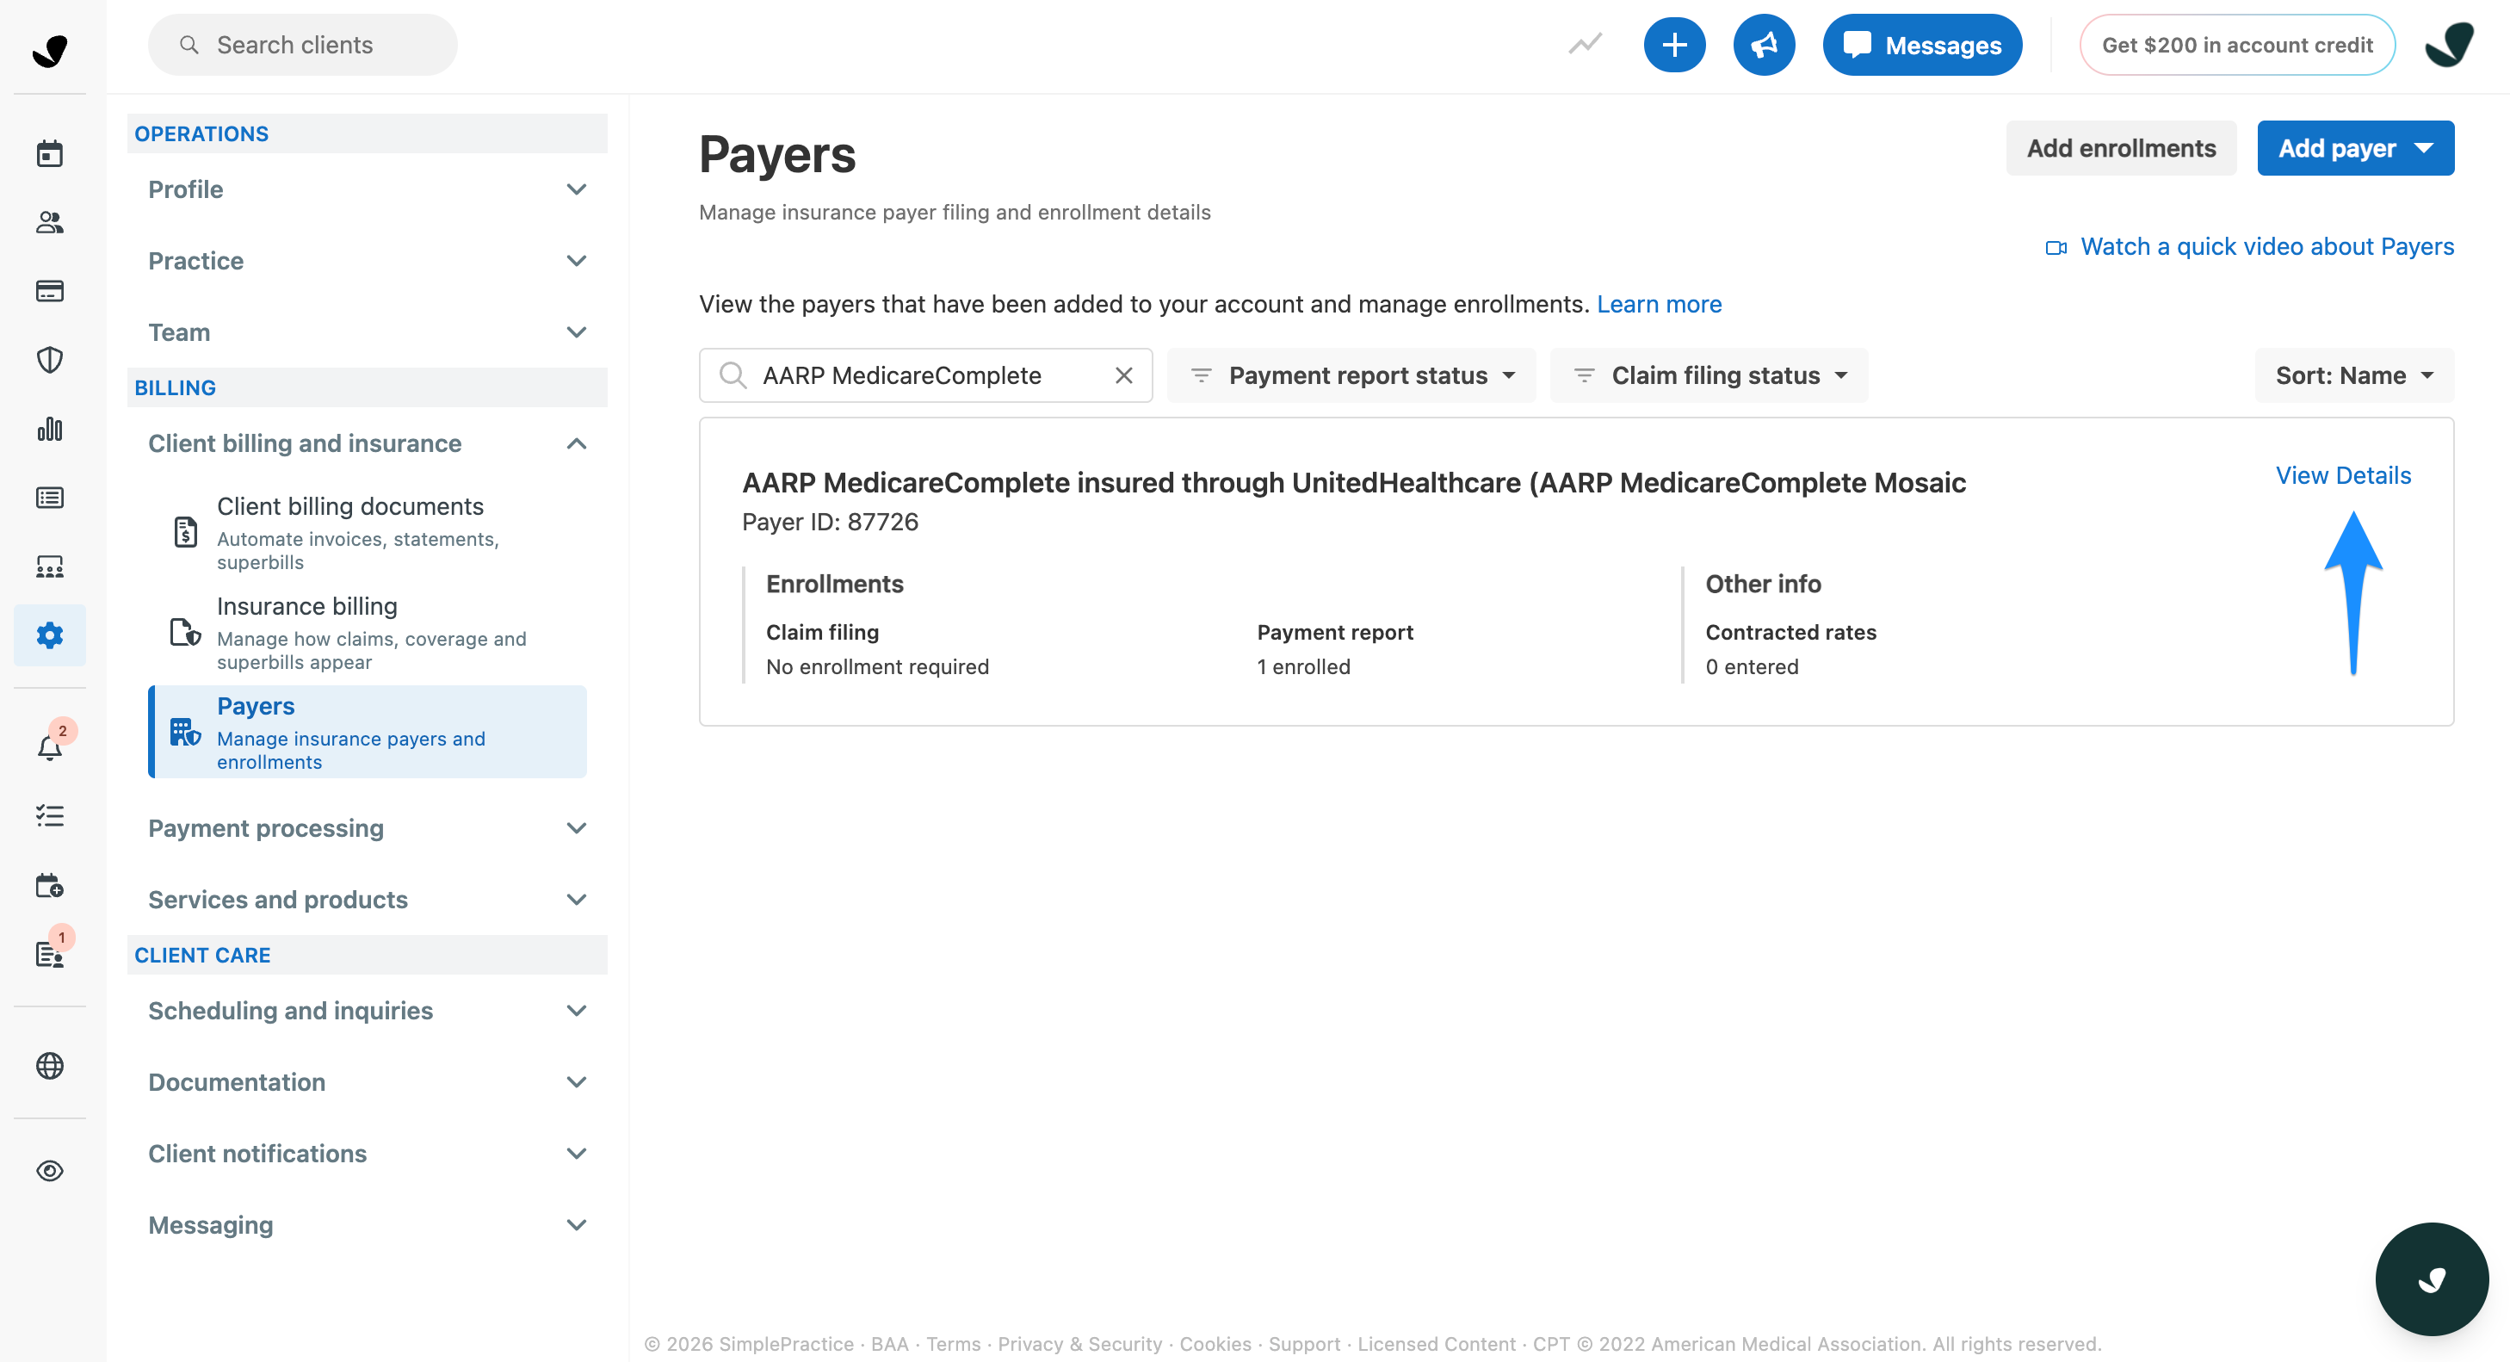The width and height of the screenshot is (2510, 1362).
Task: Expand the Documentation section
Action: point(368,1081)
